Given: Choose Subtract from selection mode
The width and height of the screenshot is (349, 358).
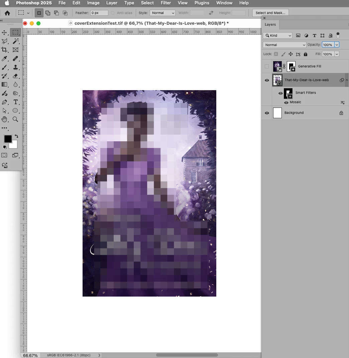Looking at the screenshot, I should coord(56,13).
